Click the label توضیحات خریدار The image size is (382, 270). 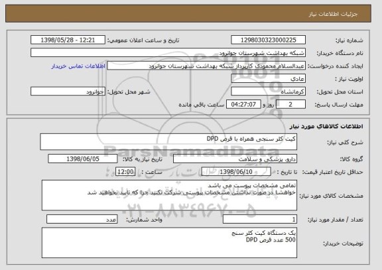coord(343,243)
